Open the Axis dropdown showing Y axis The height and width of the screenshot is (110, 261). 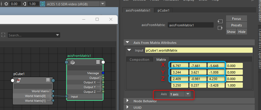180,94
